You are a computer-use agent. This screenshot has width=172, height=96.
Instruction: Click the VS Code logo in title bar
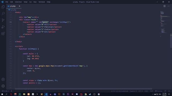click(x=2, y=2)
